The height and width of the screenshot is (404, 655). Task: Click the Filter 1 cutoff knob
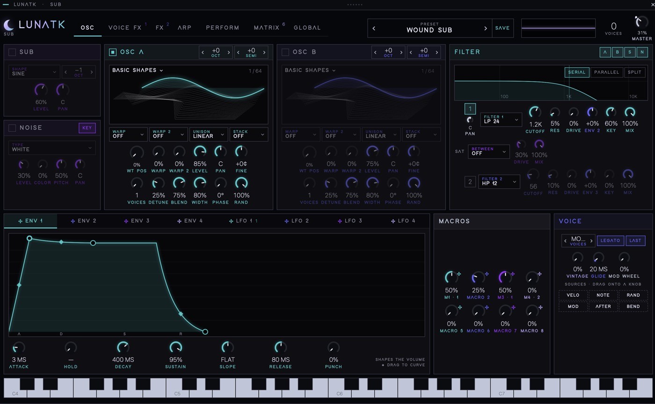tap(535, 112)
